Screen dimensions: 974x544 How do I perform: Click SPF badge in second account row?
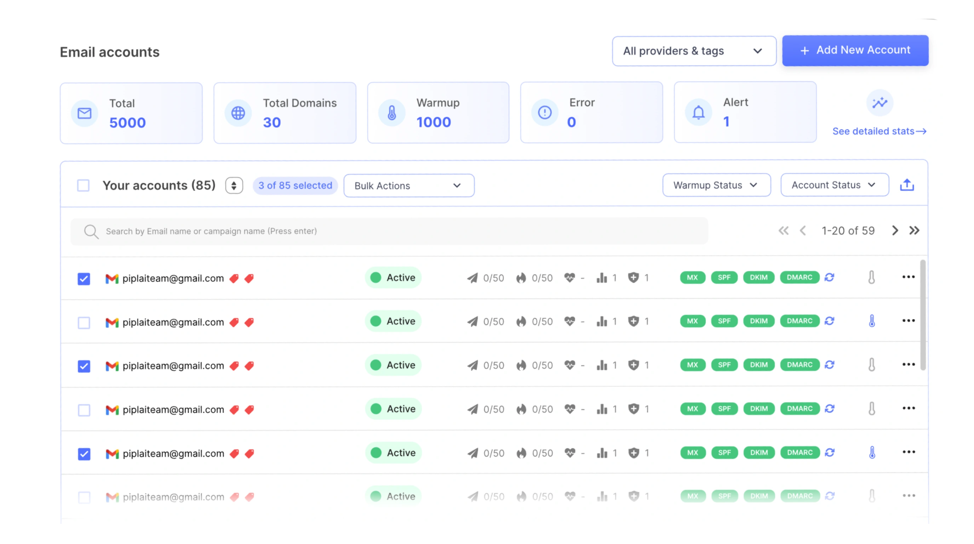(724, 321)
